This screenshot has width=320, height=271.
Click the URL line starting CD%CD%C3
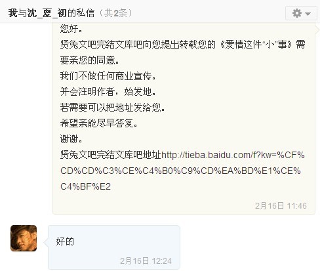(x=180, y=171)
